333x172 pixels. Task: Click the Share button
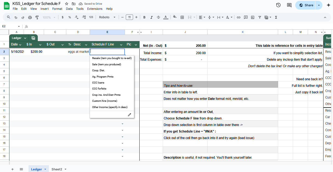pos(306,5)
